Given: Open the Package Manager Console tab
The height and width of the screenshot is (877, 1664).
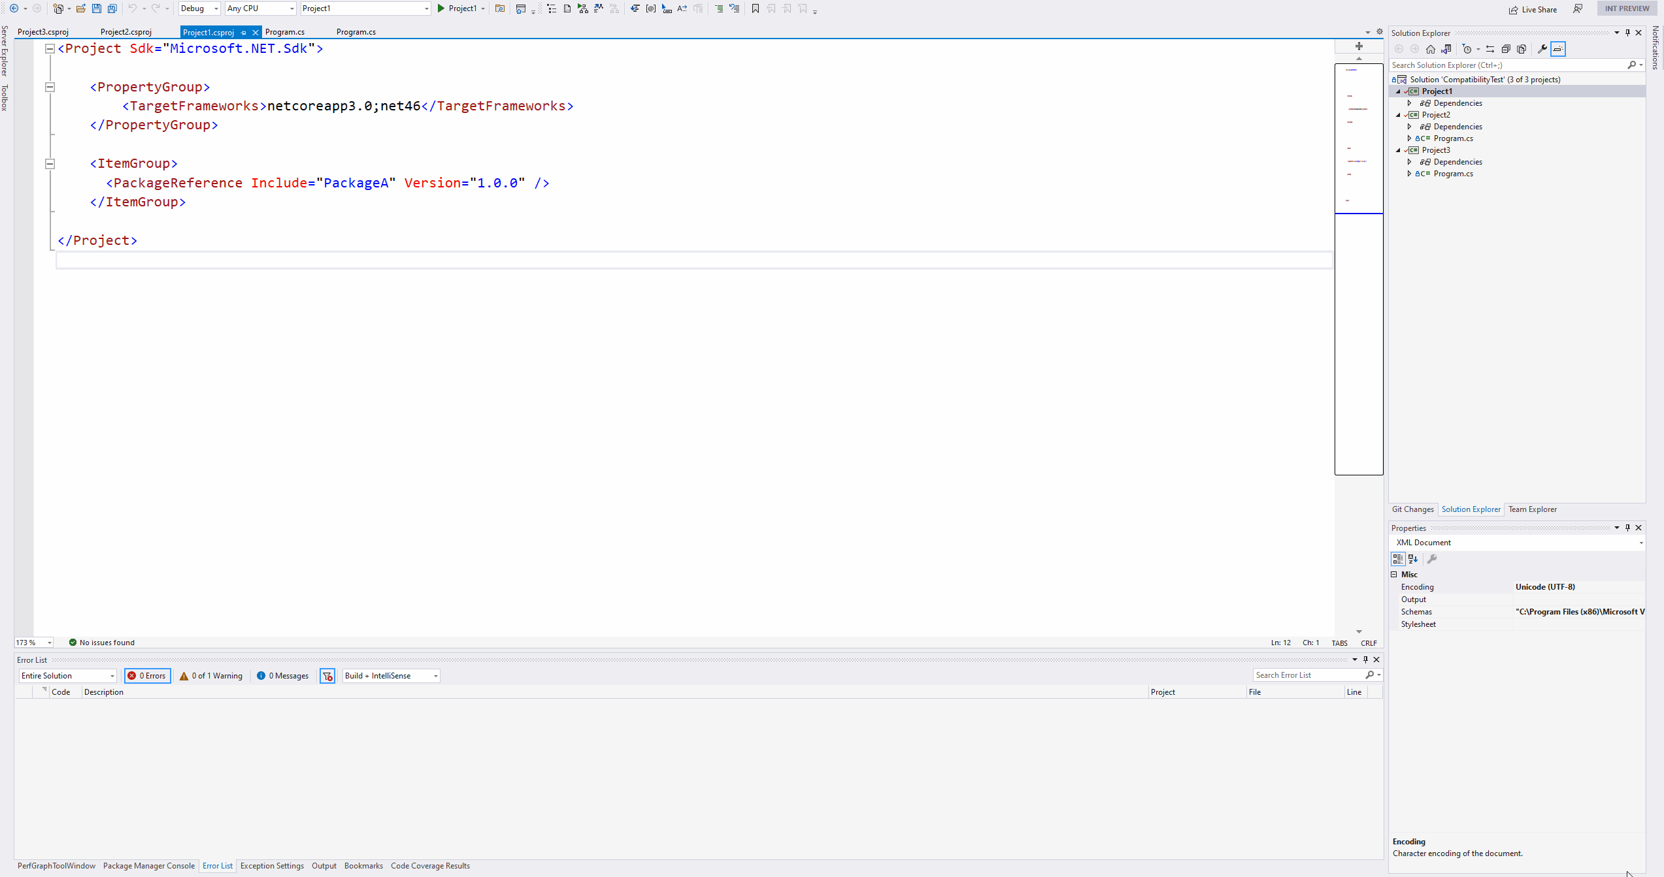Looking at the screenshot, I should pos(149,866).
